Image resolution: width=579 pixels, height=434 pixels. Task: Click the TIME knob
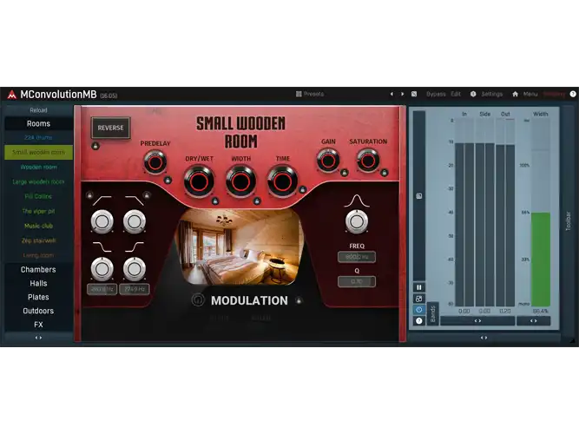pos(282,181)
